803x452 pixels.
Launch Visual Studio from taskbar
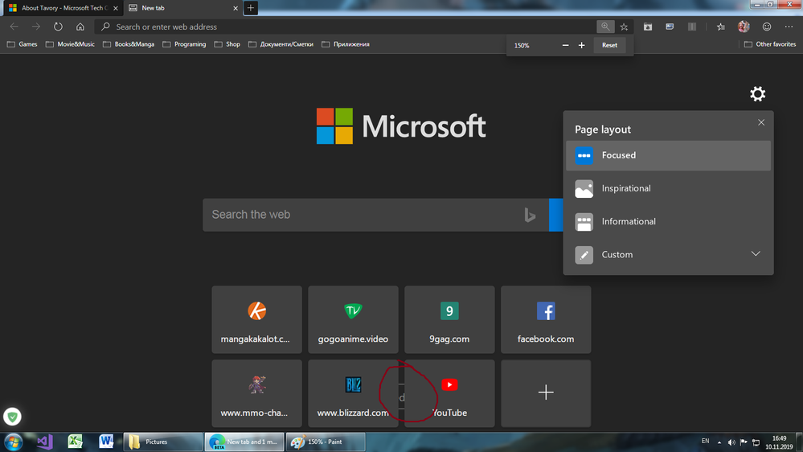[44, 442]
